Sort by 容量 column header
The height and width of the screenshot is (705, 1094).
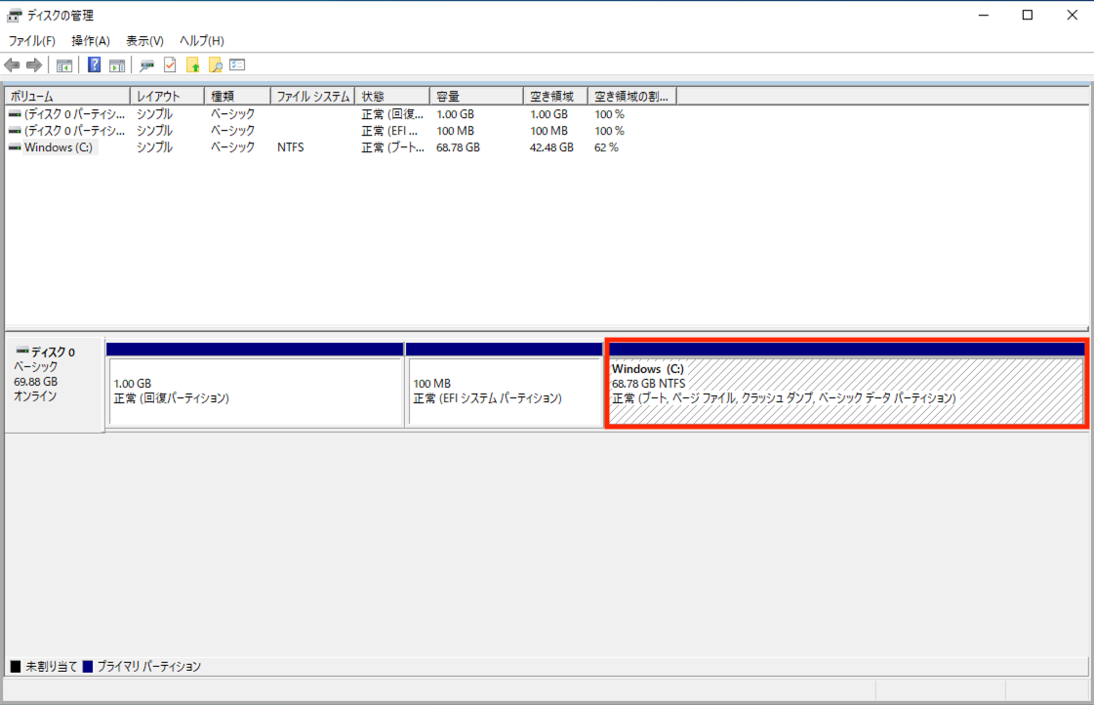476,97
